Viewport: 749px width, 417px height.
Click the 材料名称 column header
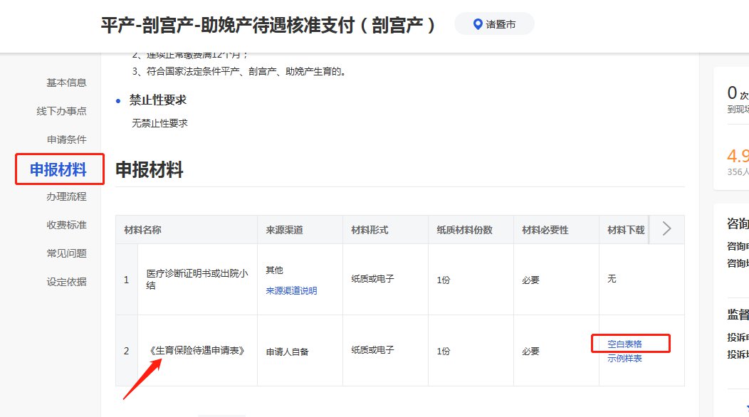[142, 230]
